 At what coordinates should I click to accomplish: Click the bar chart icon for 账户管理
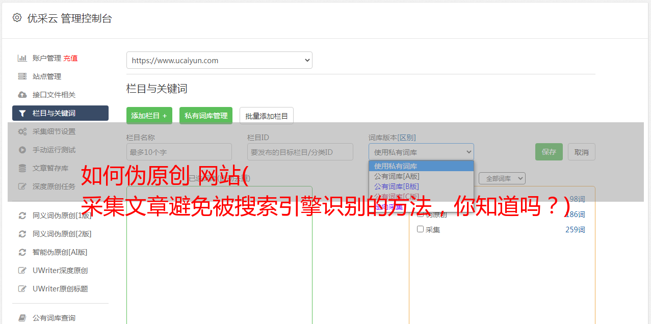(22, 58)
